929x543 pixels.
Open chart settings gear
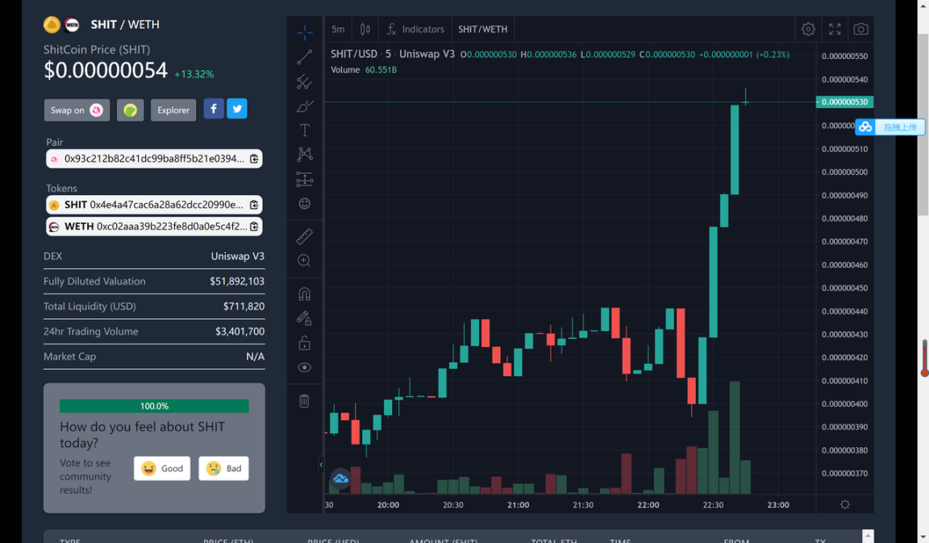pos(808,29)
